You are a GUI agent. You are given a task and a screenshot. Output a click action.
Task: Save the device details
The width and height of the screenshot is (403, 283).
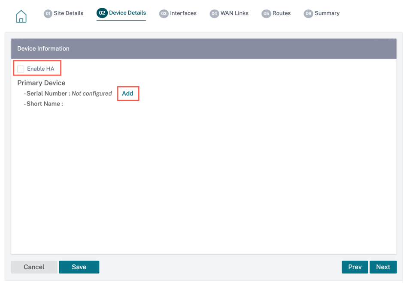click(79, 267)
